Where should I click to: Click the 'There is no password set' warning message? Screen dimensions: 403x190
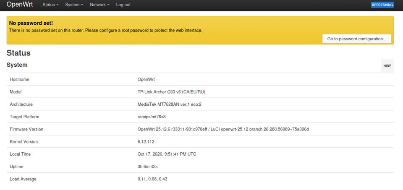pyautogui.click(x=106, y=30)
